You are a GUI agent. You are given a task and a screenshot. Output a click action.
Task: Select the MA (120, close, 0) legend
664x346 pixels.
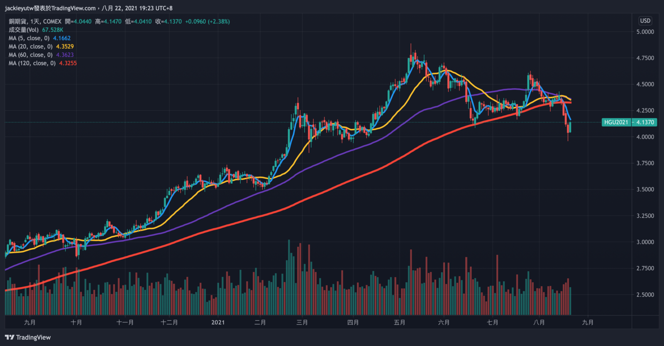(32, 63)
